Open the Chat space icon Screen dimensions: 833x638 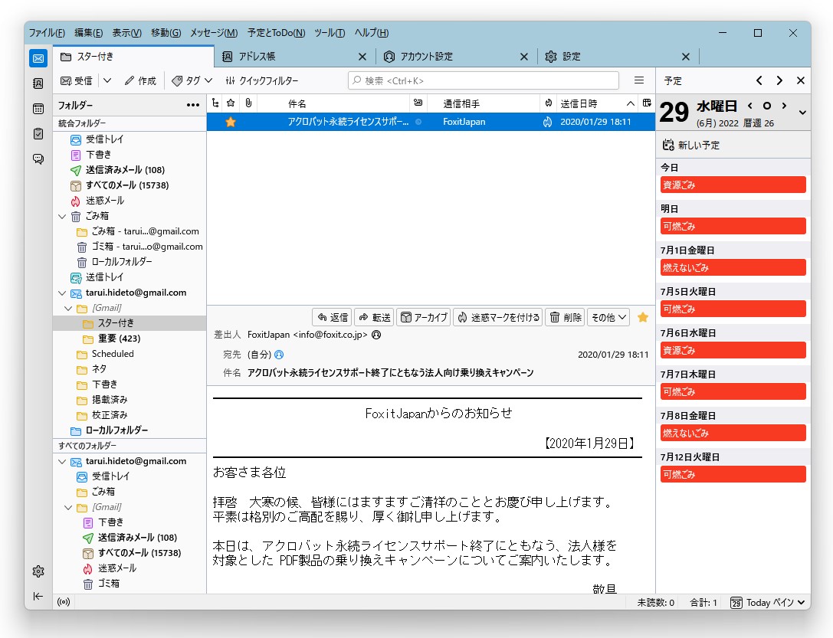coord(38,159)
